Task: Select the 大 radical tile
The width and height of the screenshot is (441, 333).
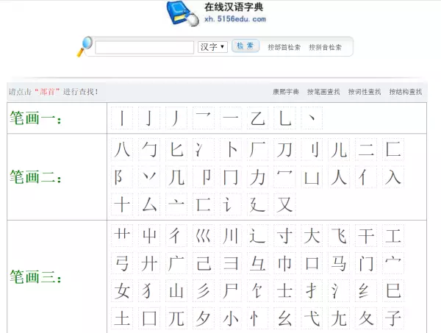Action: [312, 236]
